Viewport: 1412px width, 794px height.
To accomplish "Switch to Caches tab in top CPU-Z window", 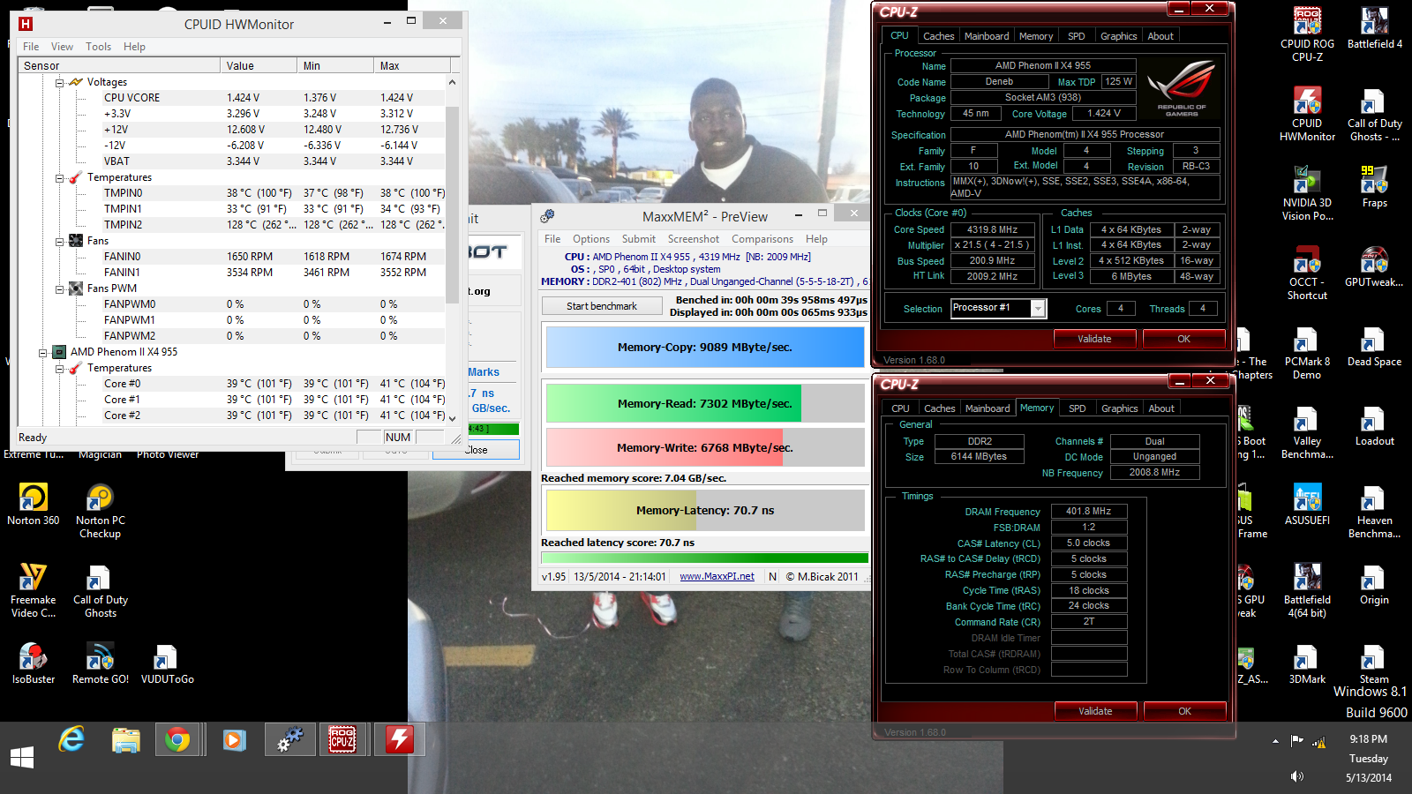I will pyautogui.click(x=938, y=36).
